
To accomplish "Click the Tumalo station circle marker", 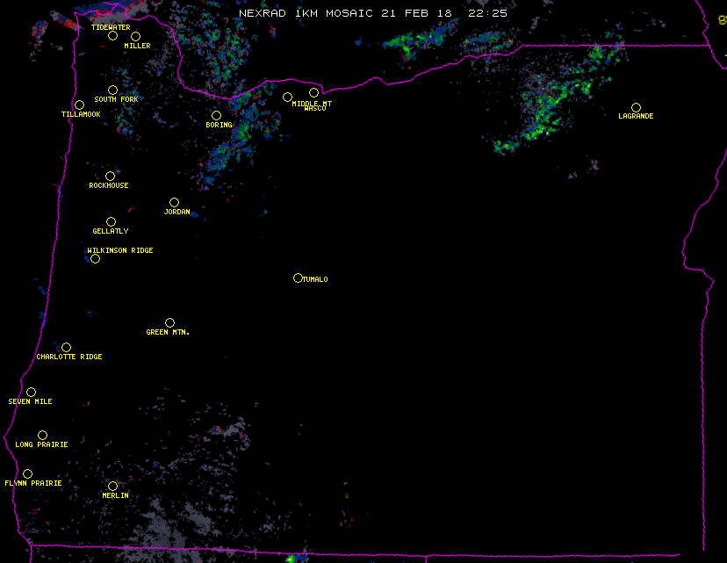I will 298,278.
